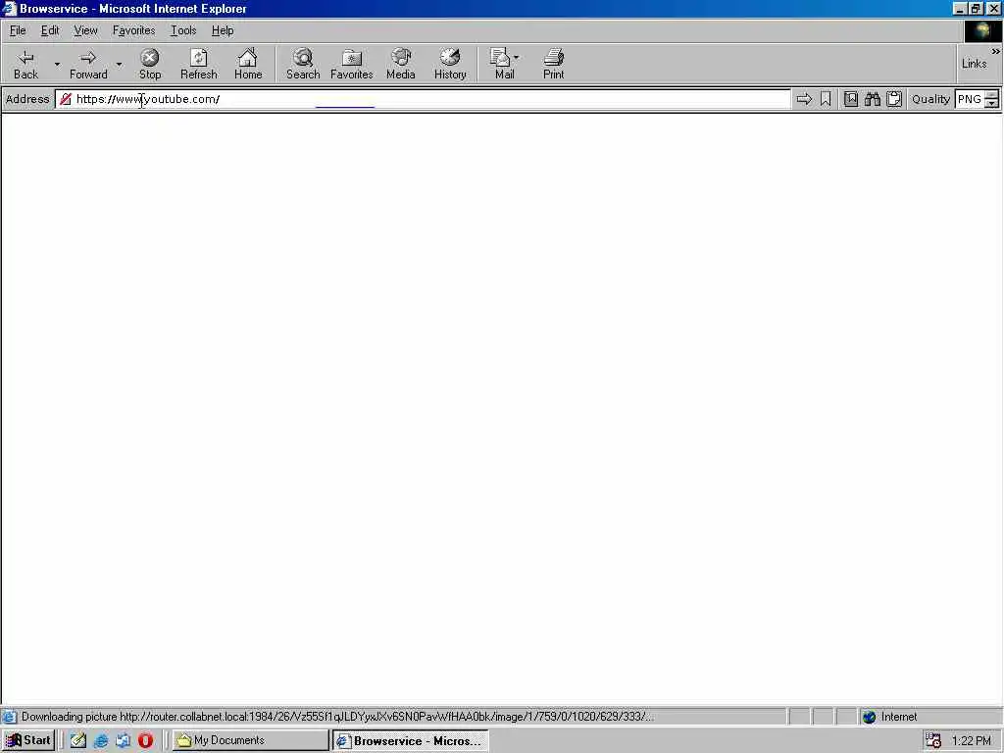Open the Back history dropdown arrow
This screenshot has width=1004, height=753.
click(56, 64)
